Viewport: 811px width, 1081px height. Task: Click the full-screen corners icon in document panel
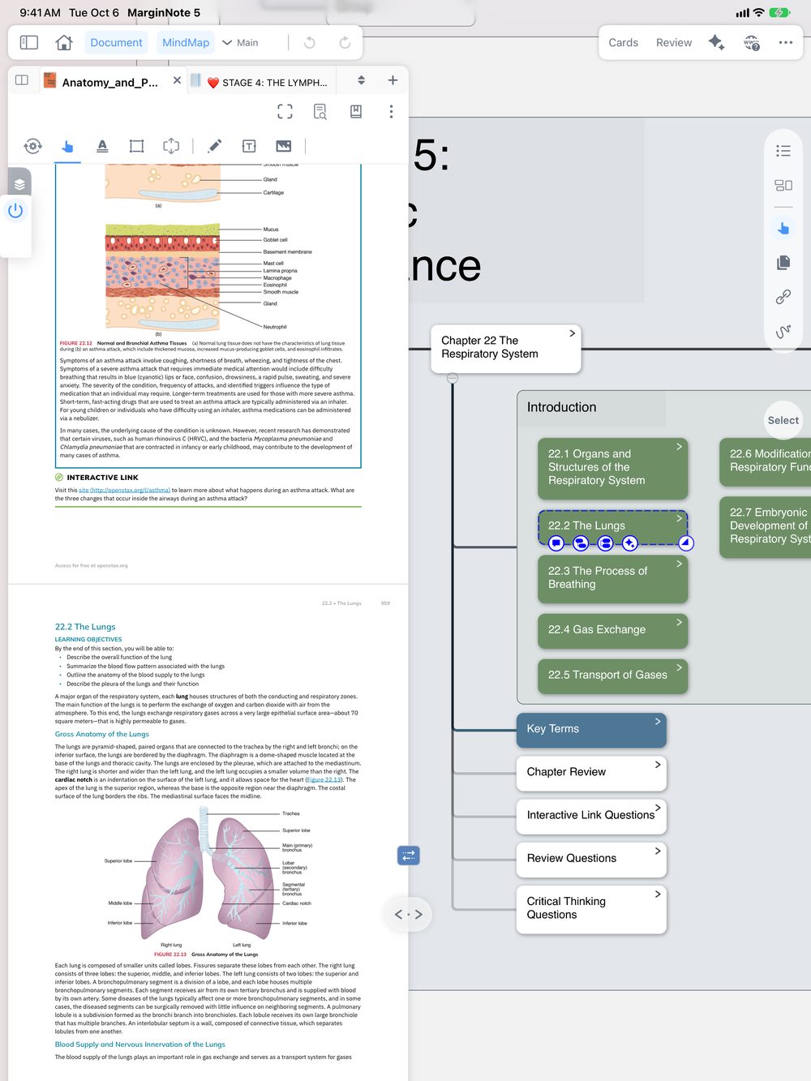(x=285, y=111)
